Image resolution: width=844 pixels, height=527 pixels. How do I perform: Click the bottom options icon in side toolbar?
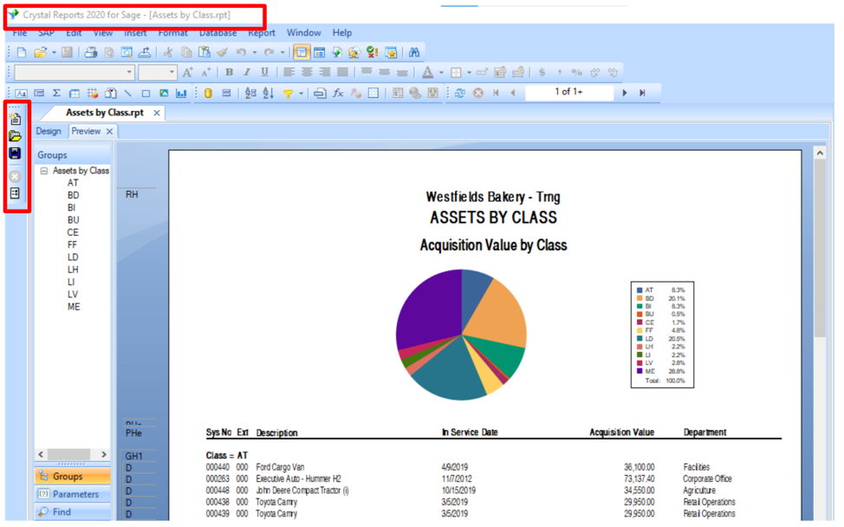coord(15,193)
